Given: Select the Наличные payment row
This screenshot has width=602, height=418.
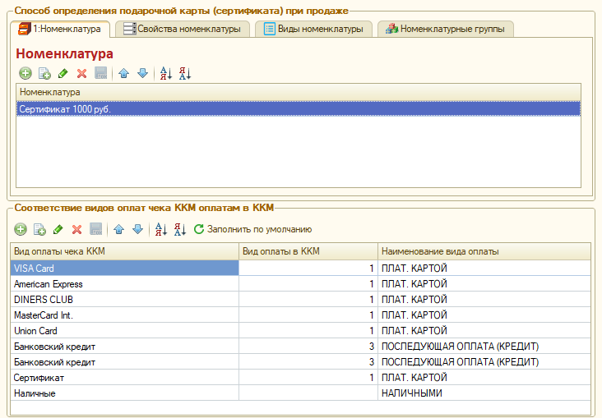Looking at the screenshot, I should pyautogui.click(x=35, y=393).
